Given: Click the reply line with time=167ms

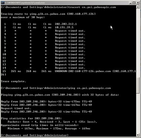Looking at the screenshot, I should (47, 105).
